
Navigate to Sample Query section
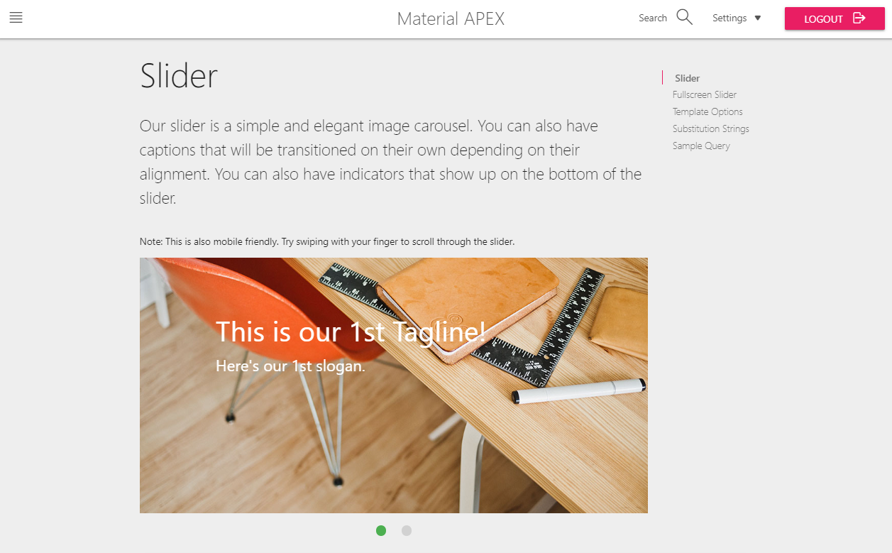(701, 146)
